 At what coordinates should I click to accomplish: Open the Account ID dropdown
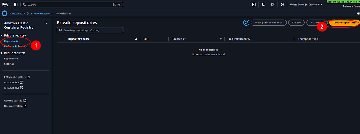(x=343, y=2)
